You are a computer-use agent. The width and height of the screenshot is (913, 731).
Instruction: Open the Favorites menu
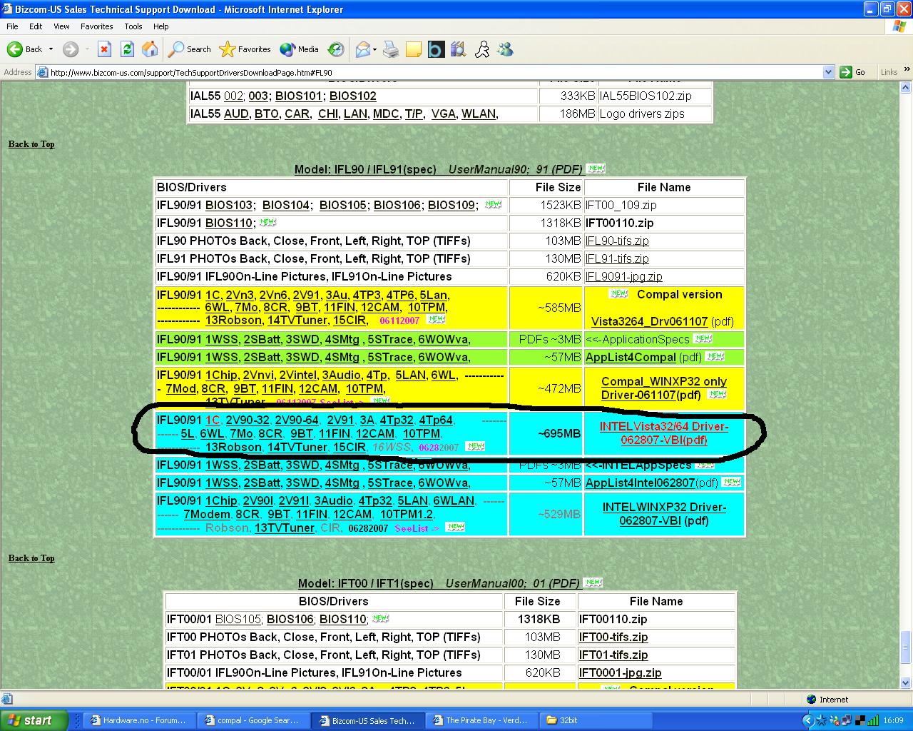point(97,26)
